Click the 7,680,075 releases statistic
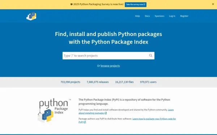Image resolution: width=217 pixels, height=135 pixels. click(98, 82)
